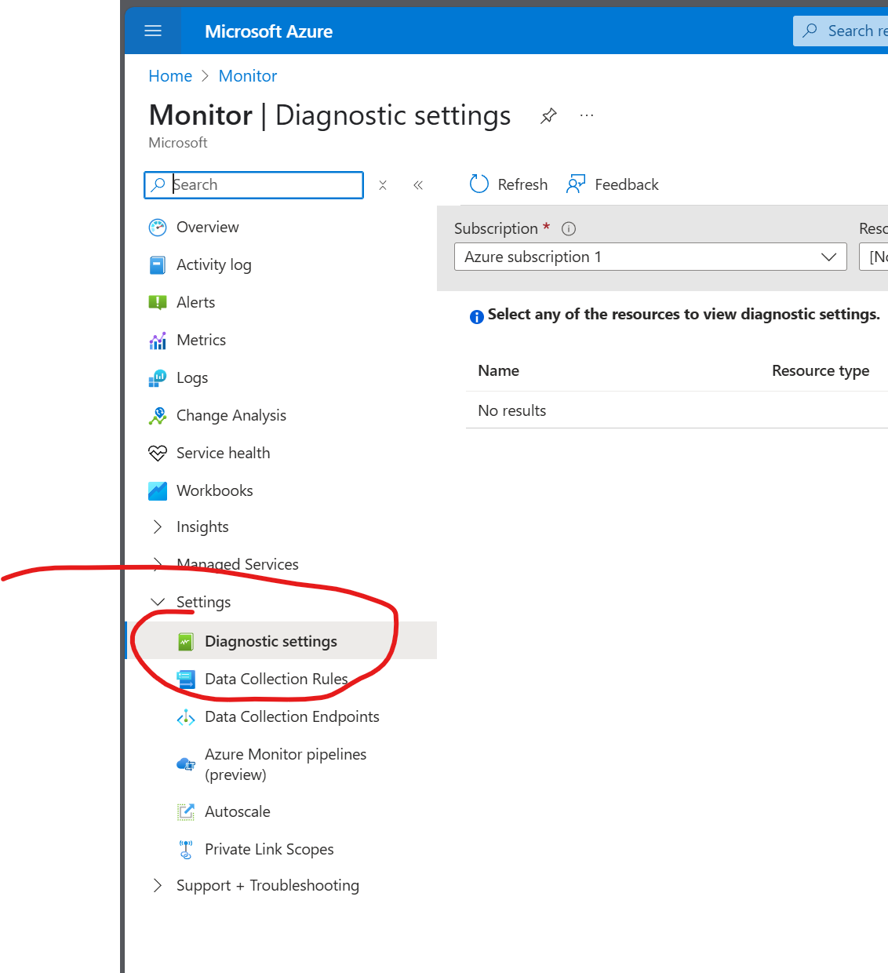
Task: Click the 'Microsoft' subtitle text
Action: tap(178, 143)
